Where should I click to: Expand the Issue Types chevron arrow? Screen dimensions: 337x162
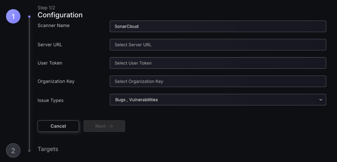[x=321, y=100]
